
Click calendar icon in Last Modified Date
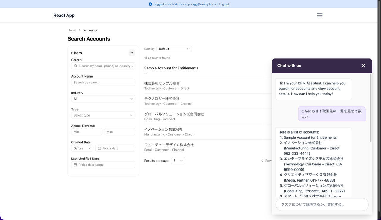(x=76, y=165)
